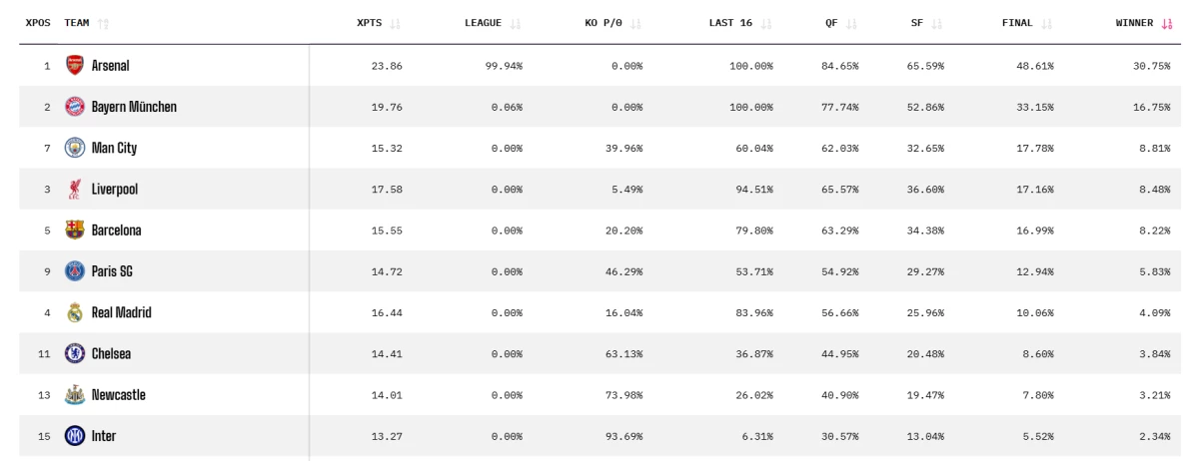Click the Man City club badge
Viewport: 1199px width, 461px height.
75,148
